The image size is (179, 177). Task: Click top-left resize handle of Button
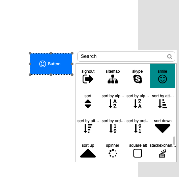(x=30, y=53)
